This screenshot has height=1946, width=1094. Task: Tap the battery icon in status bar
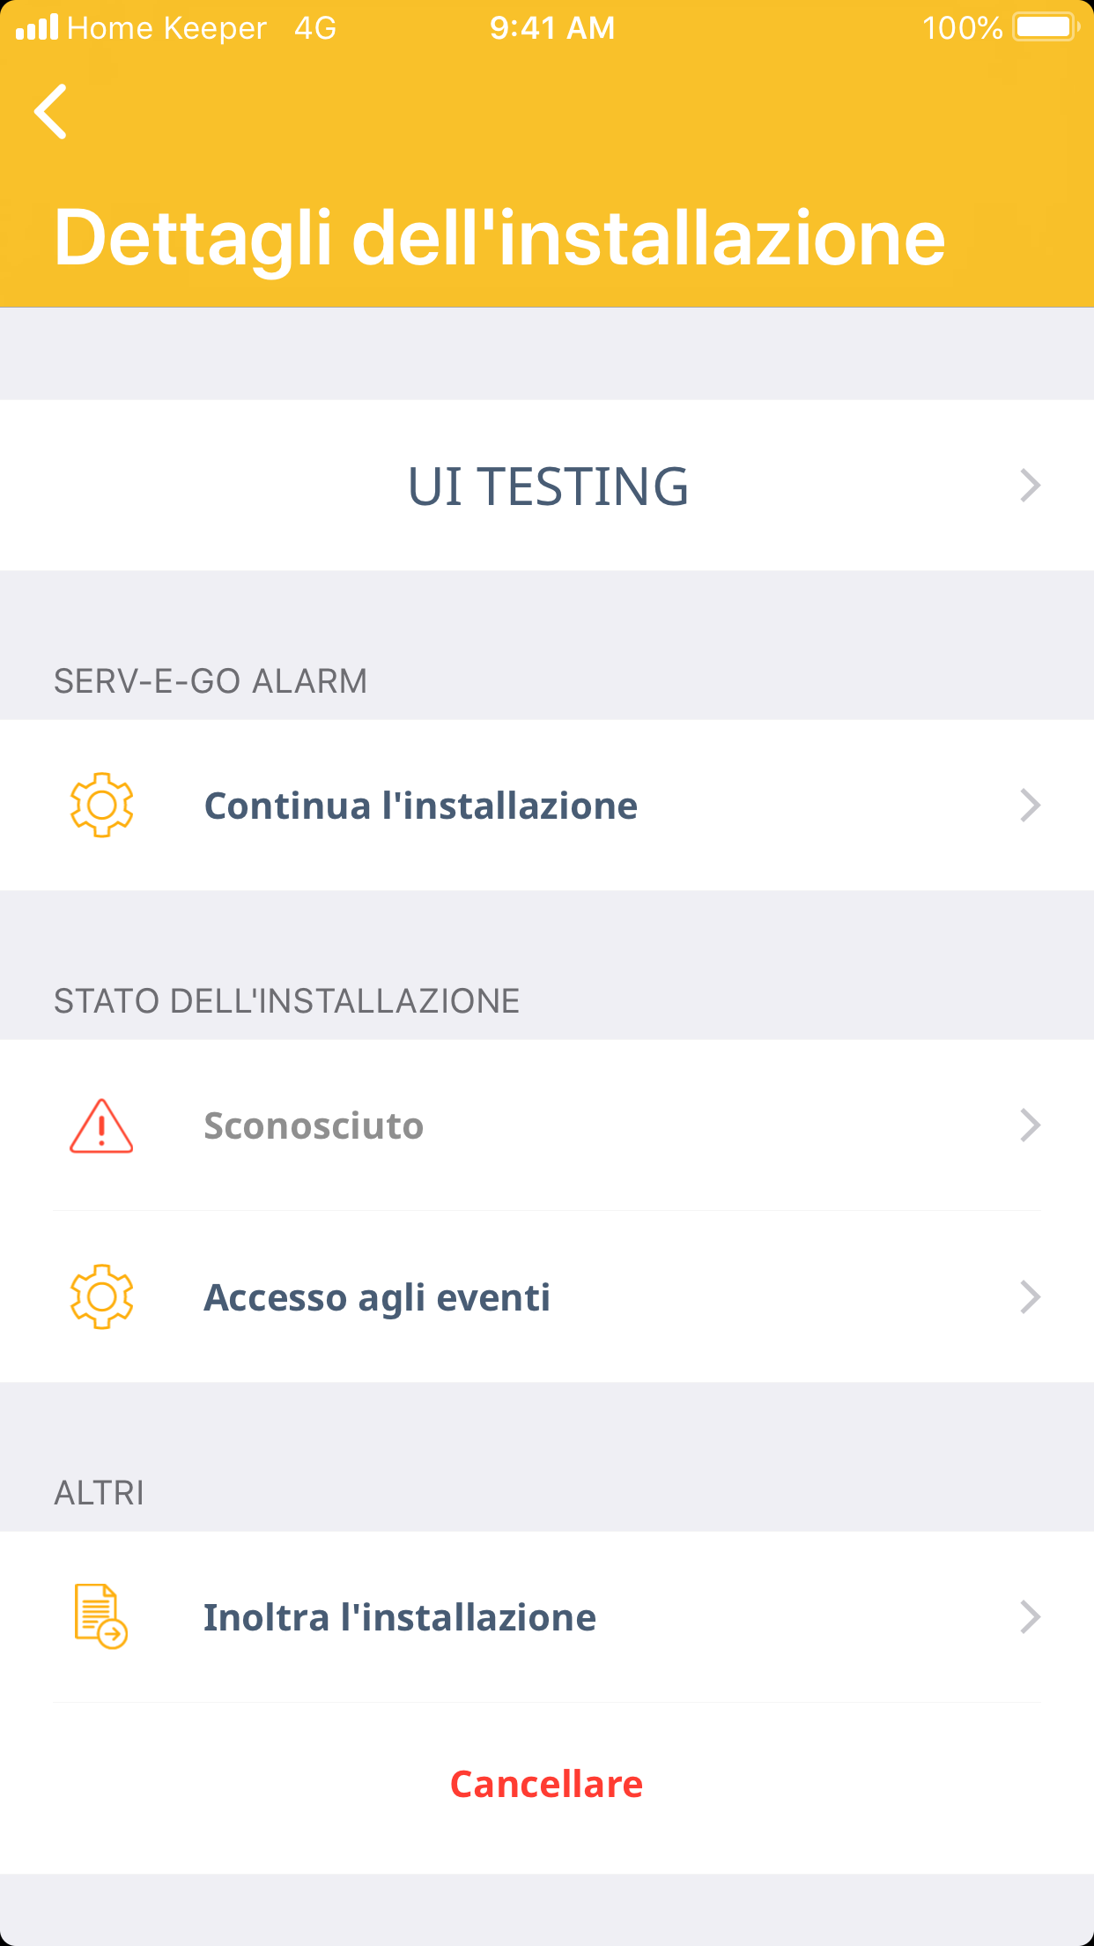click(x=1046, y=27)
